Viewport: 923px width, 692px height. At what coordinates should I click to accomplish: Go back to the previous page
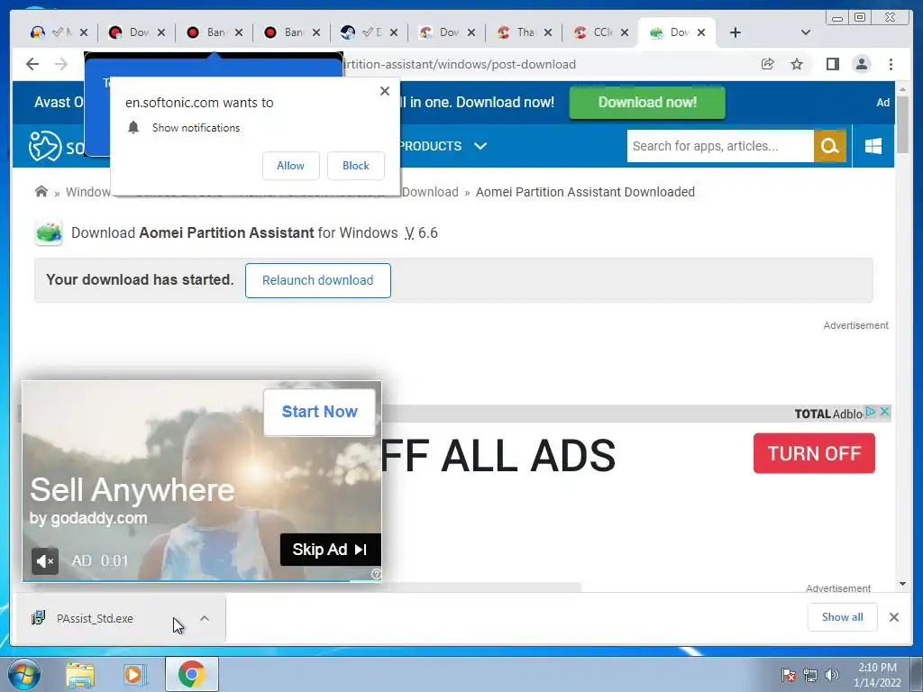(32, 64)
